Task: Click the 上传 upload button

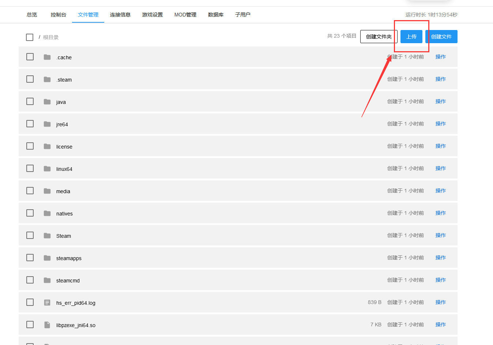Action: pyautogui.click(x=411, y=37)
